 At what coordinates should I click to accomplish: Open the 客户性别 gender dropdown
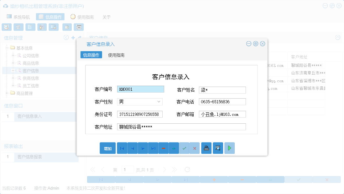click(x=159, y=102)
